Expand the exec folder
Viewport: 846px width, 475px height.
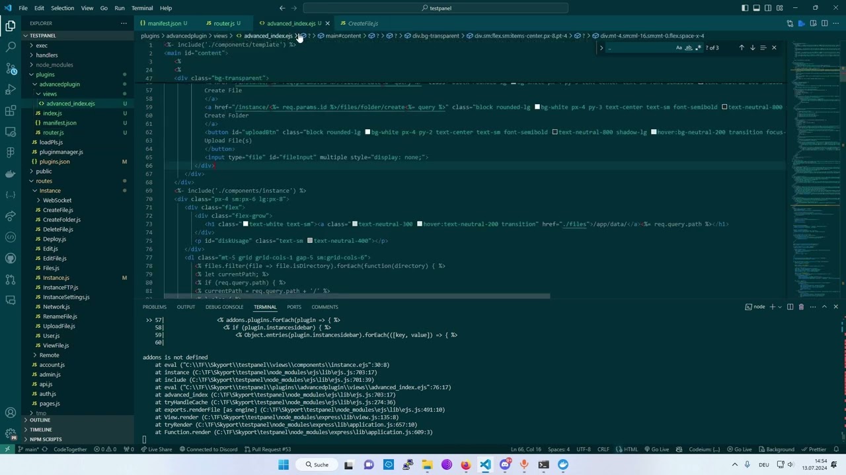point(42,46)
